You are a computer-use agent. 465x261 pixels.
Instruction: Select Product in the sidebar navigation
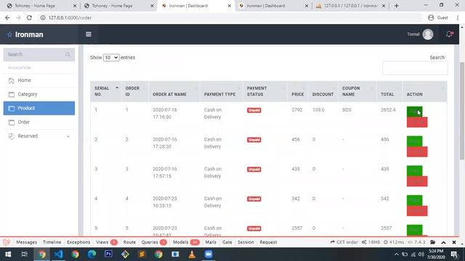point(39,108)
